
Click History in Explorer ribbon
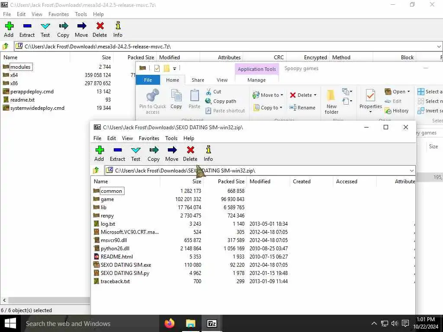tap(397, 111)
